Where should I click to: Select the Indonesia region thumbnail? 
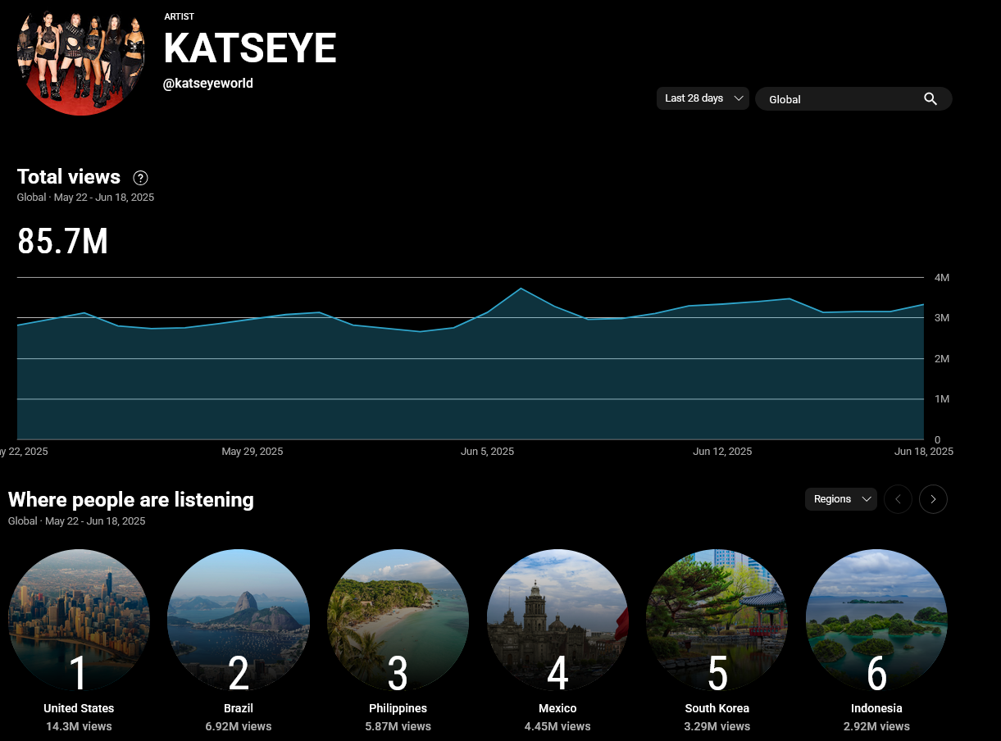coord(876,620)
